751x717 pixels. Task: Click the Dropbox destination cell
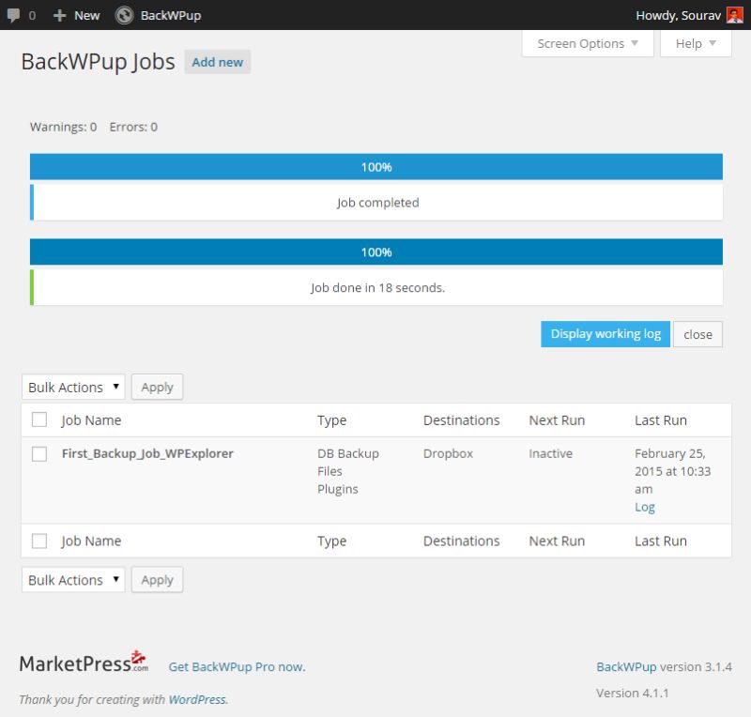pos(449,453)
